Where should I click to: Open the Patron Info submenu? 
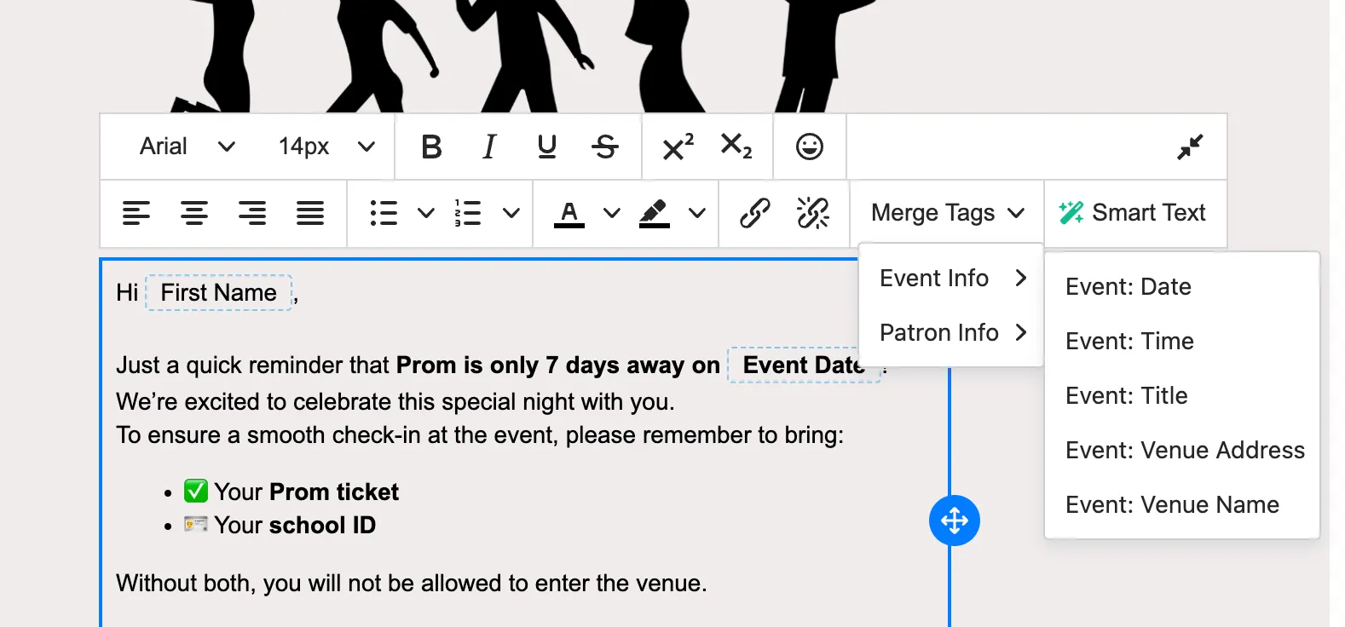tap(951, 332)
